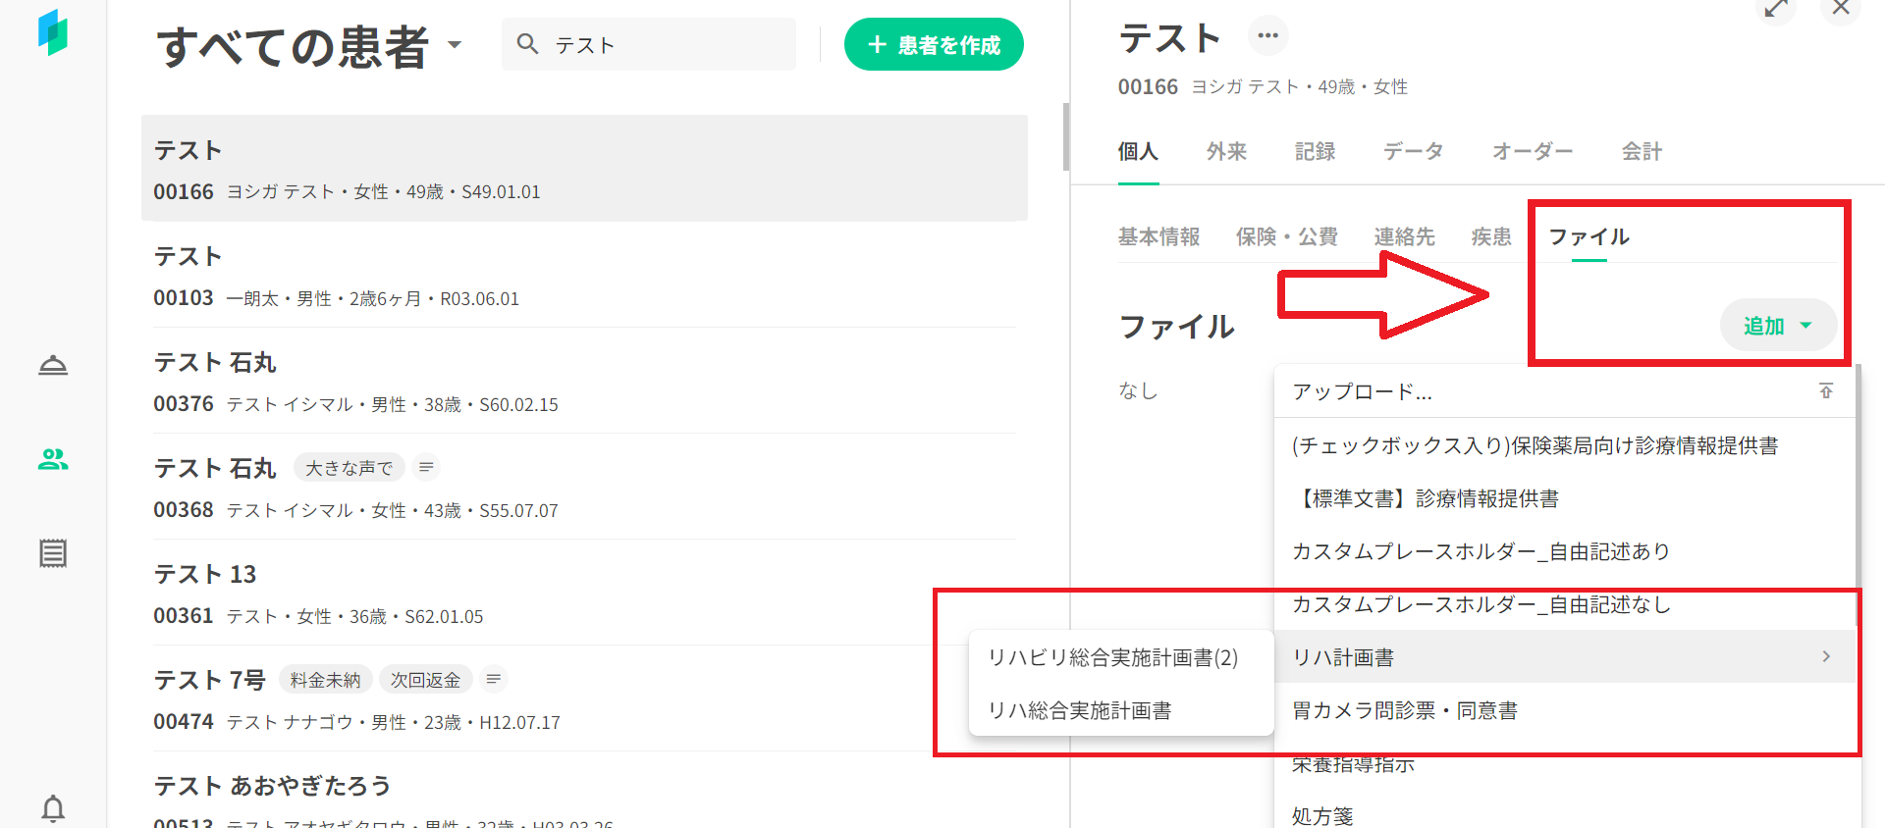Close the patient detail panel
This screenshot has width=1885, height=828.
[x=1841, y=9]
